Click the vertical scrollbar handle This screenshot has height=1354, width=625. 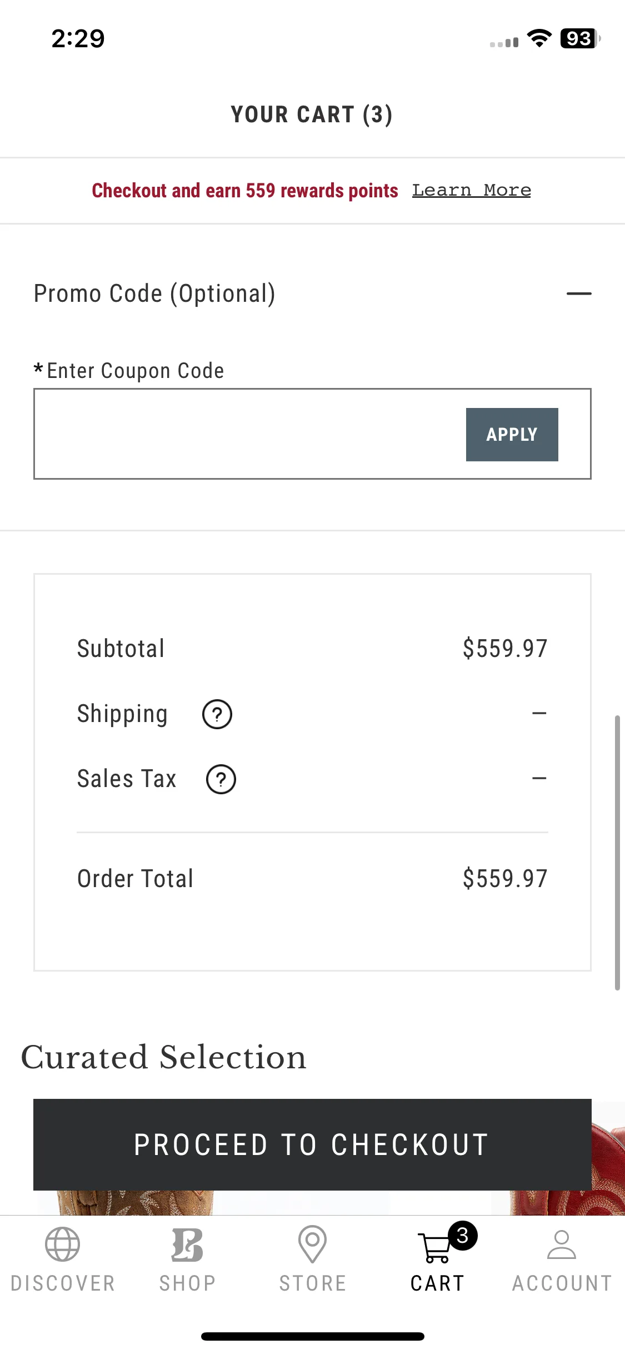pyautogui.click(x=617, y=853)
